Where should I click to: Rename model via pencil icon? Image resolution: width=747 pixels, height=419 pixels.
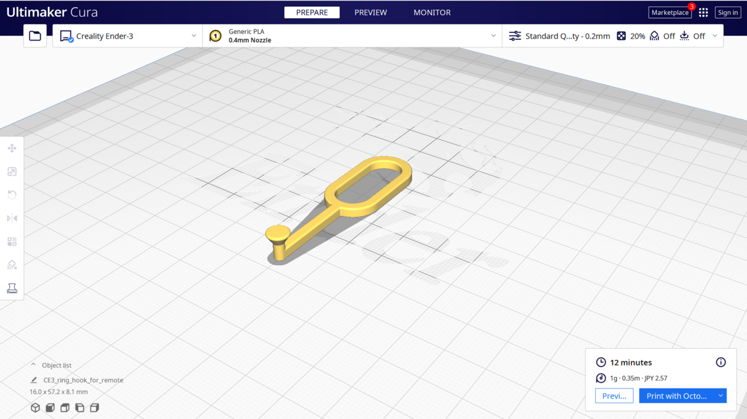coord(34,380)
